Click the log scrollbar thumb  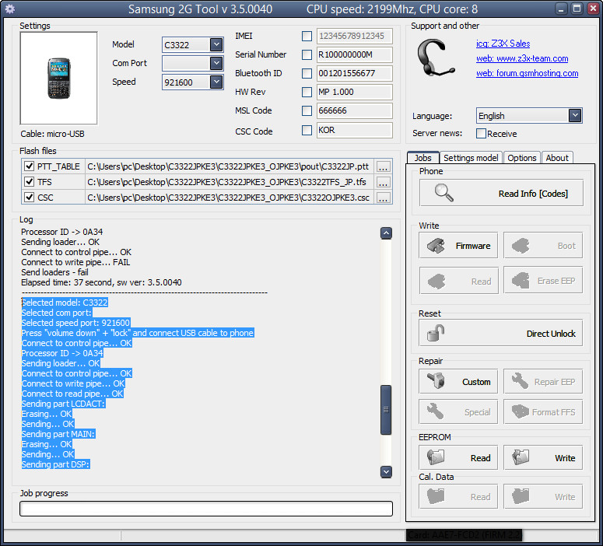386,410
